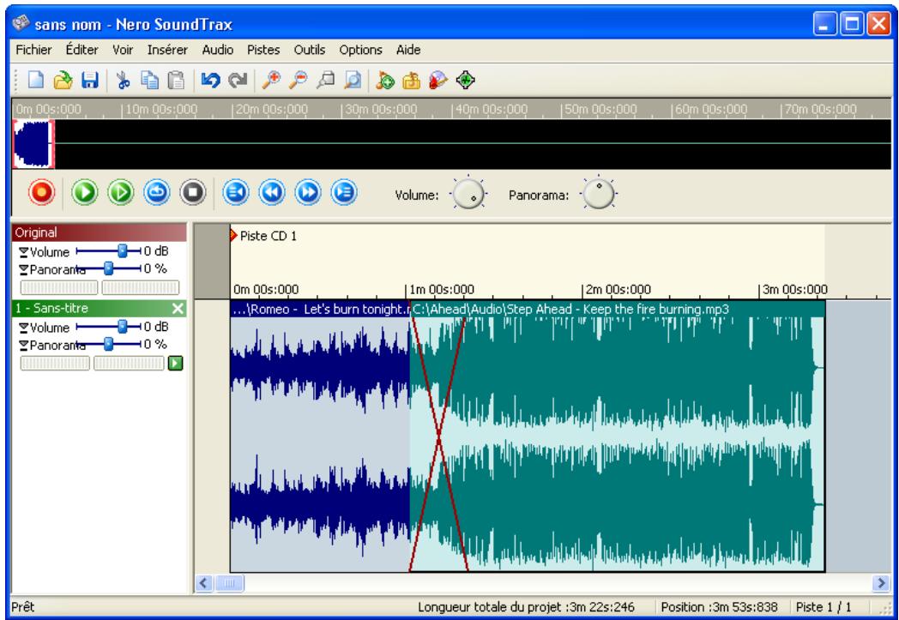
Task: Create a new project with the blank page icon
Action: tap(35, 81)
